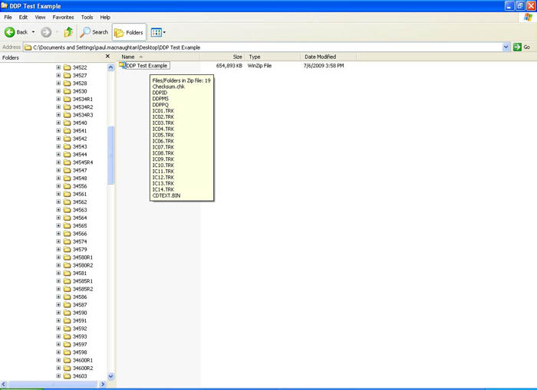Click folder icon of 34547

tap(68, 170)
